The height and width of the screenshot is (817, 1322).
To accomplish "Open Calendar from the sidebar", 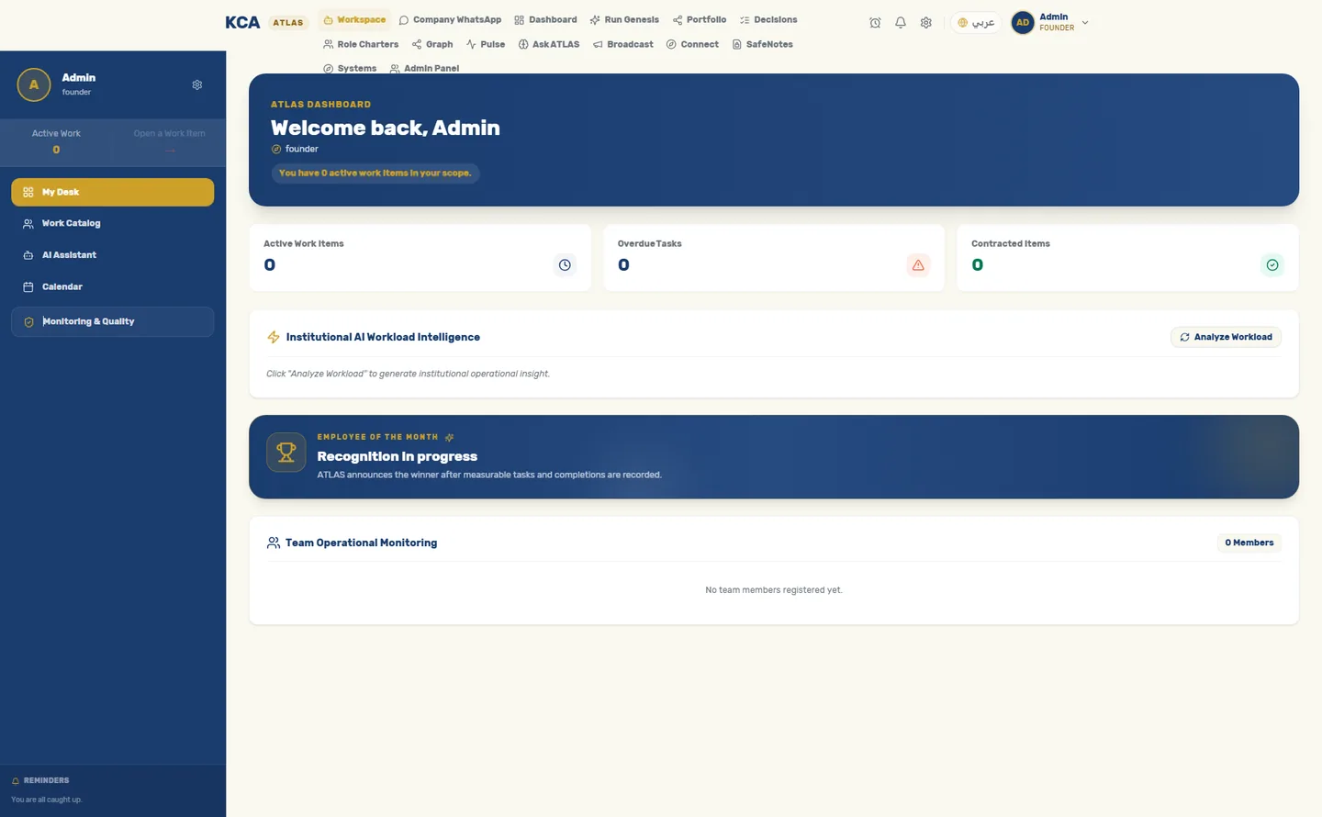I will click(113, 286).
